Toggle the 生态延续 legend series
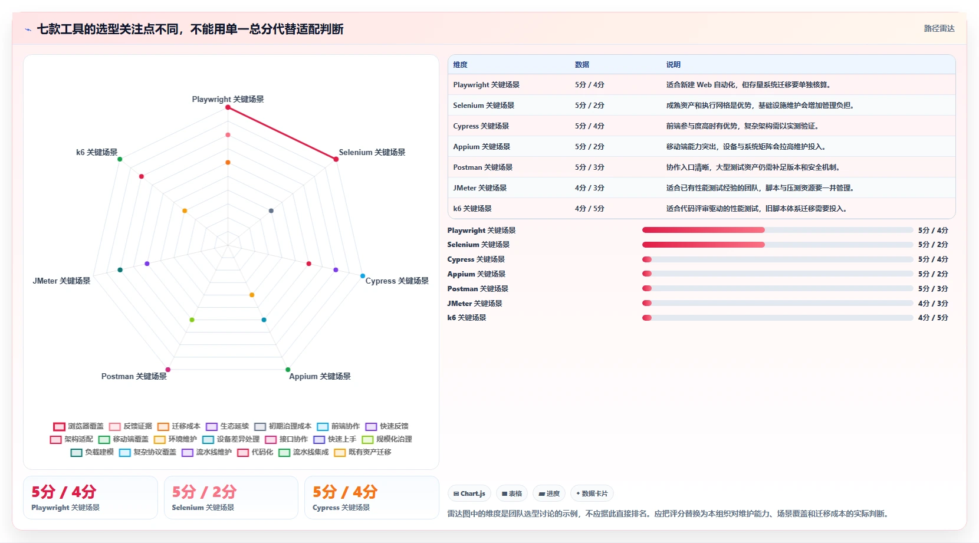This screenshot has height=543, width=979. coord(227,426)
